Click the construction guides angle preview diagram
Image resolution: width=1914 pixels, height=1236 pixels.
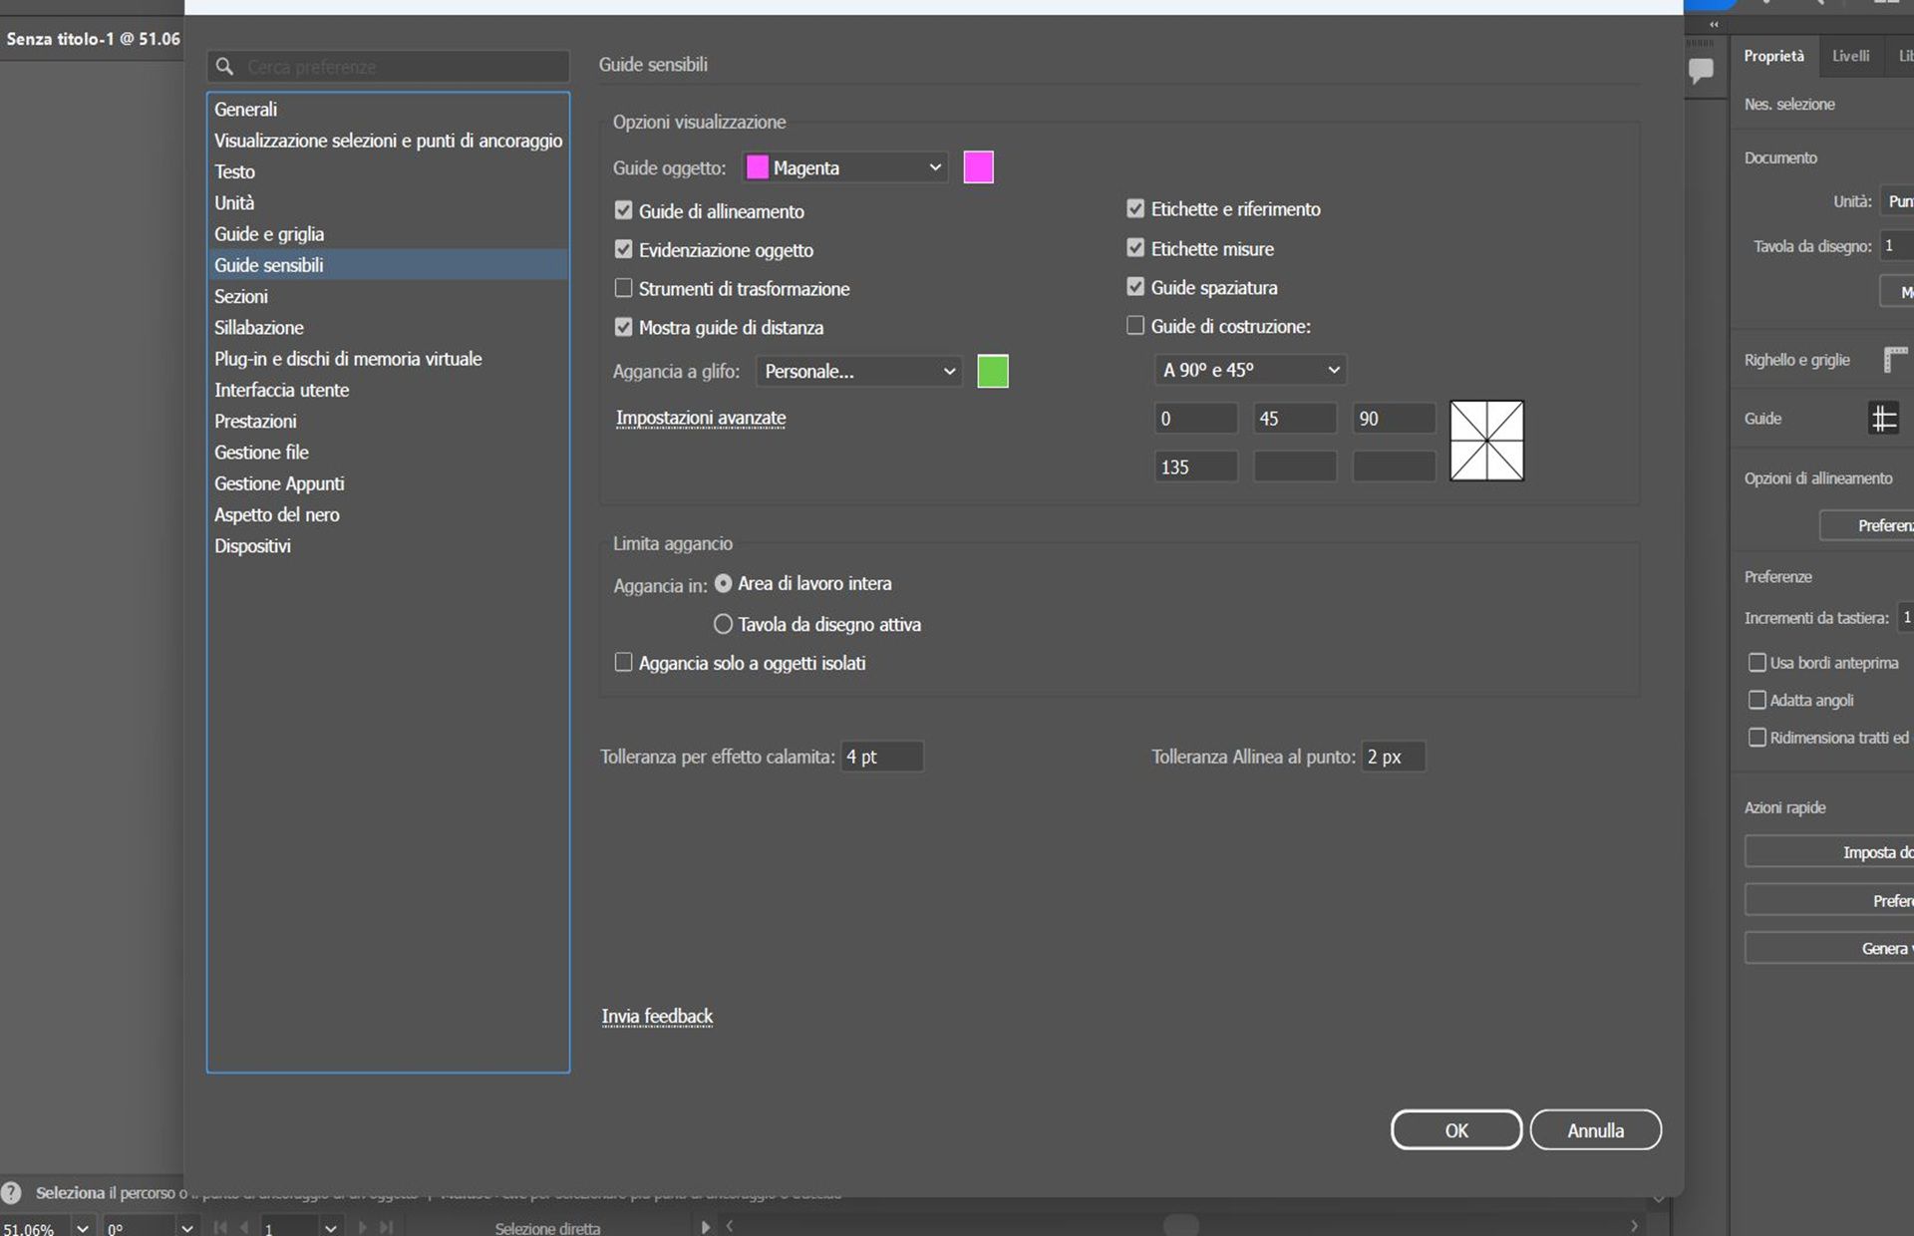click(x=1486, y=441)
